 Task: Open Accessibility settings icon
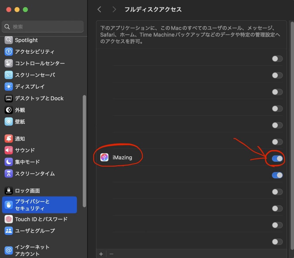[9, 52]
